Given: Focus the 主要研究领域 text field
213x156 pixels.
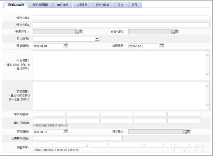Looking at the screenshot, I should pyautogui.click(x=77, y=139).
